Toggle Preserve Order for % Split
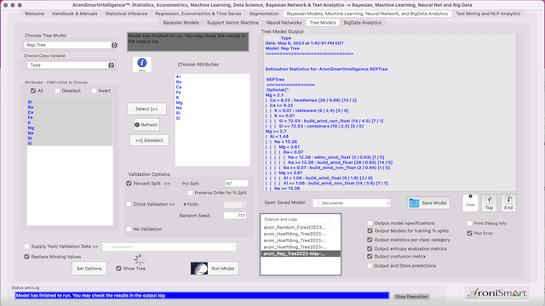The height and width of the screenshot is (306, 545). (x=190, y=193)
